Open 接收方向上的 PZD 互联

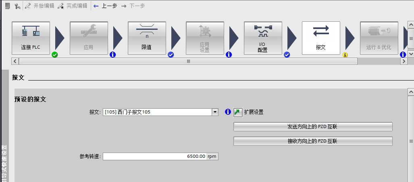click(x=313, y=141)
